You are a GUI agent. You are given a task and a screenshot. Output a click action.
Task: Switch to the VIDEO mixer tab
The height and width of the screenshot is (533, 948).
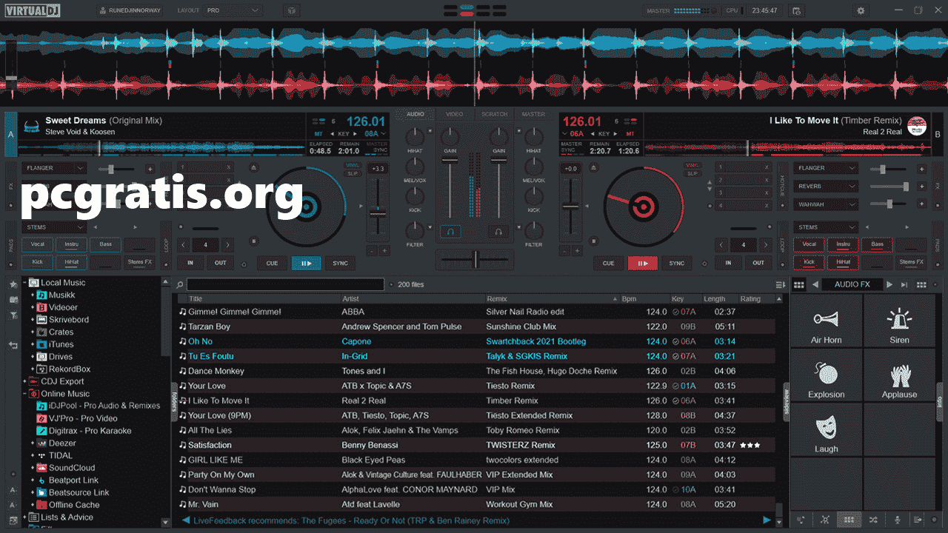(x=455, y=114)
